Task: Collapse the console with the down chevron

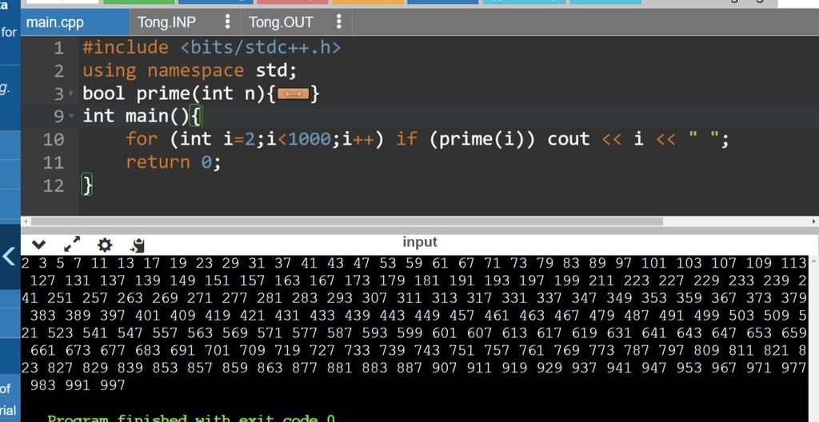Action: pos(38,245)
